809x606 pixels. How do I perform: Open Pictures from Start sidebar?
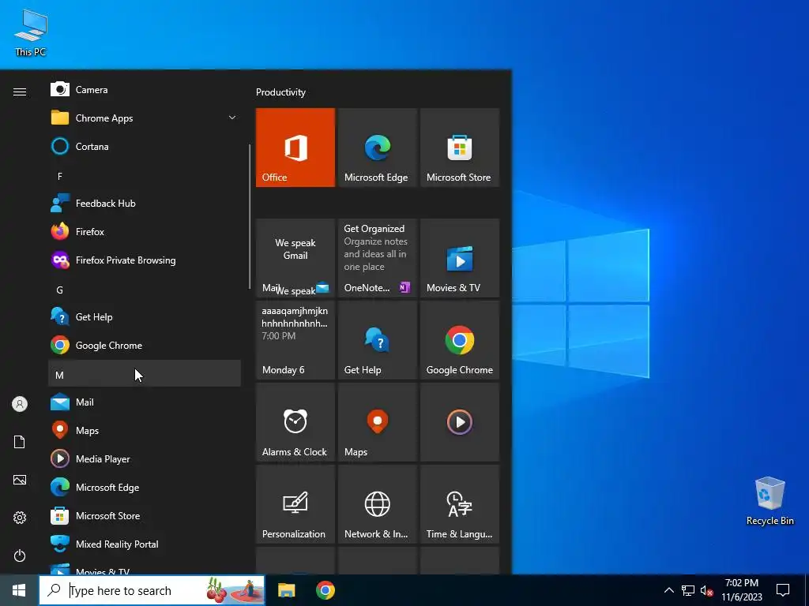pos(20,480)
